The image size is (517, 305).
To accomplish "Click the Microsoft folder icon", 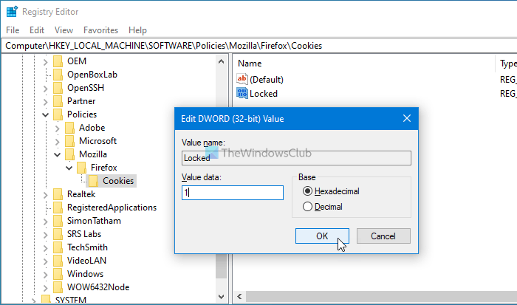I will coord(69,141).
